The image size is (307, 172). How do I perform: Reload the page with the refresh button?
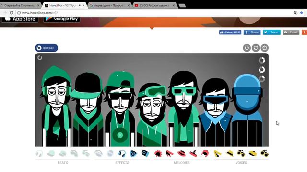12,13
